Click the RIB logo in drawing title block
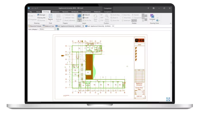This screenshot has height=113, width=201. (x=140, y=40)
